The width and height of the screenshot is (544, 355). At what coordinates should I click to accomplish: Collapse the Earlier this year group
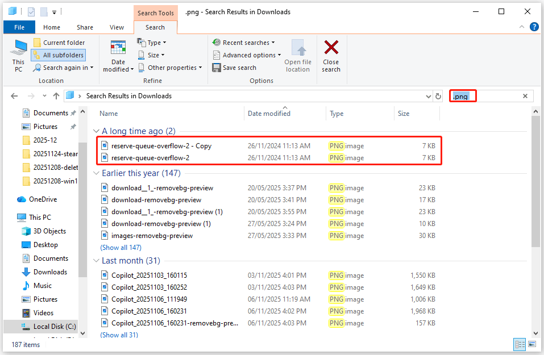95,173
